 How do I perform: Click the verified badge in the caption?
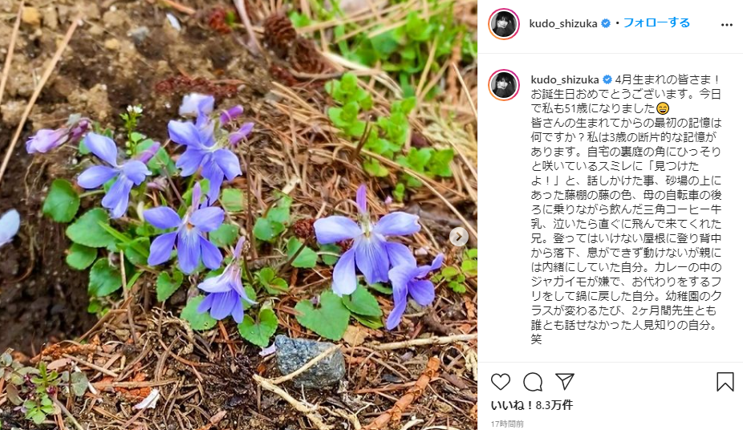607,79
